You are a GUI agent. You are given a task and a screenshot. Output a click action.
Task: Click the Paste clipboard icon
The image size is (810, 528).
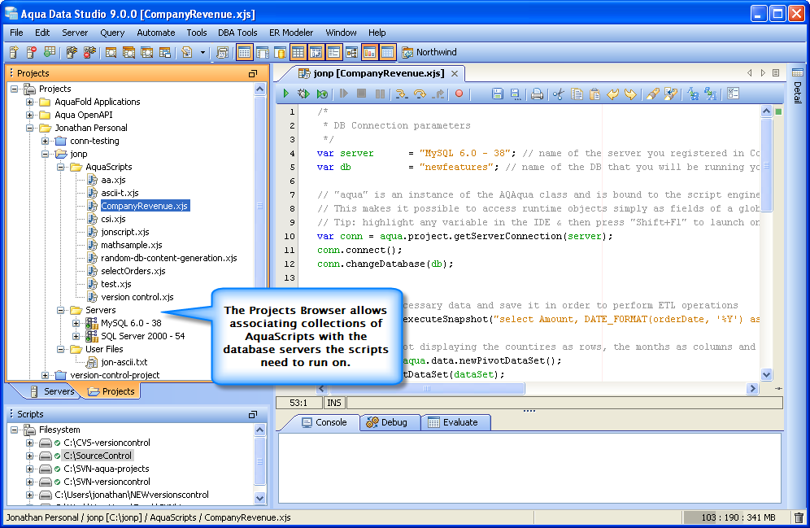tap(595, 94)
